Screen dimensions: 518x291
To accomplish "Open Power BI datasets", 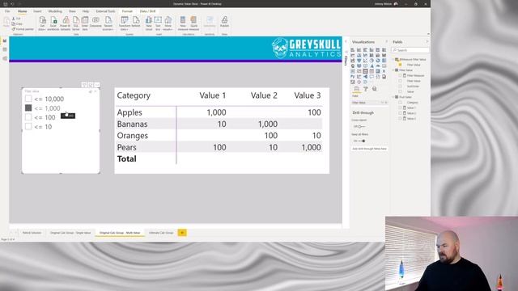I will 66,23.
